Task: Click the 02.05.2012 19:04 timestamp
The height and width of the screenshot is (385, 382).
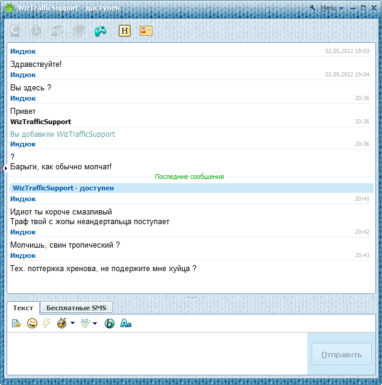Action: (347, 74)
